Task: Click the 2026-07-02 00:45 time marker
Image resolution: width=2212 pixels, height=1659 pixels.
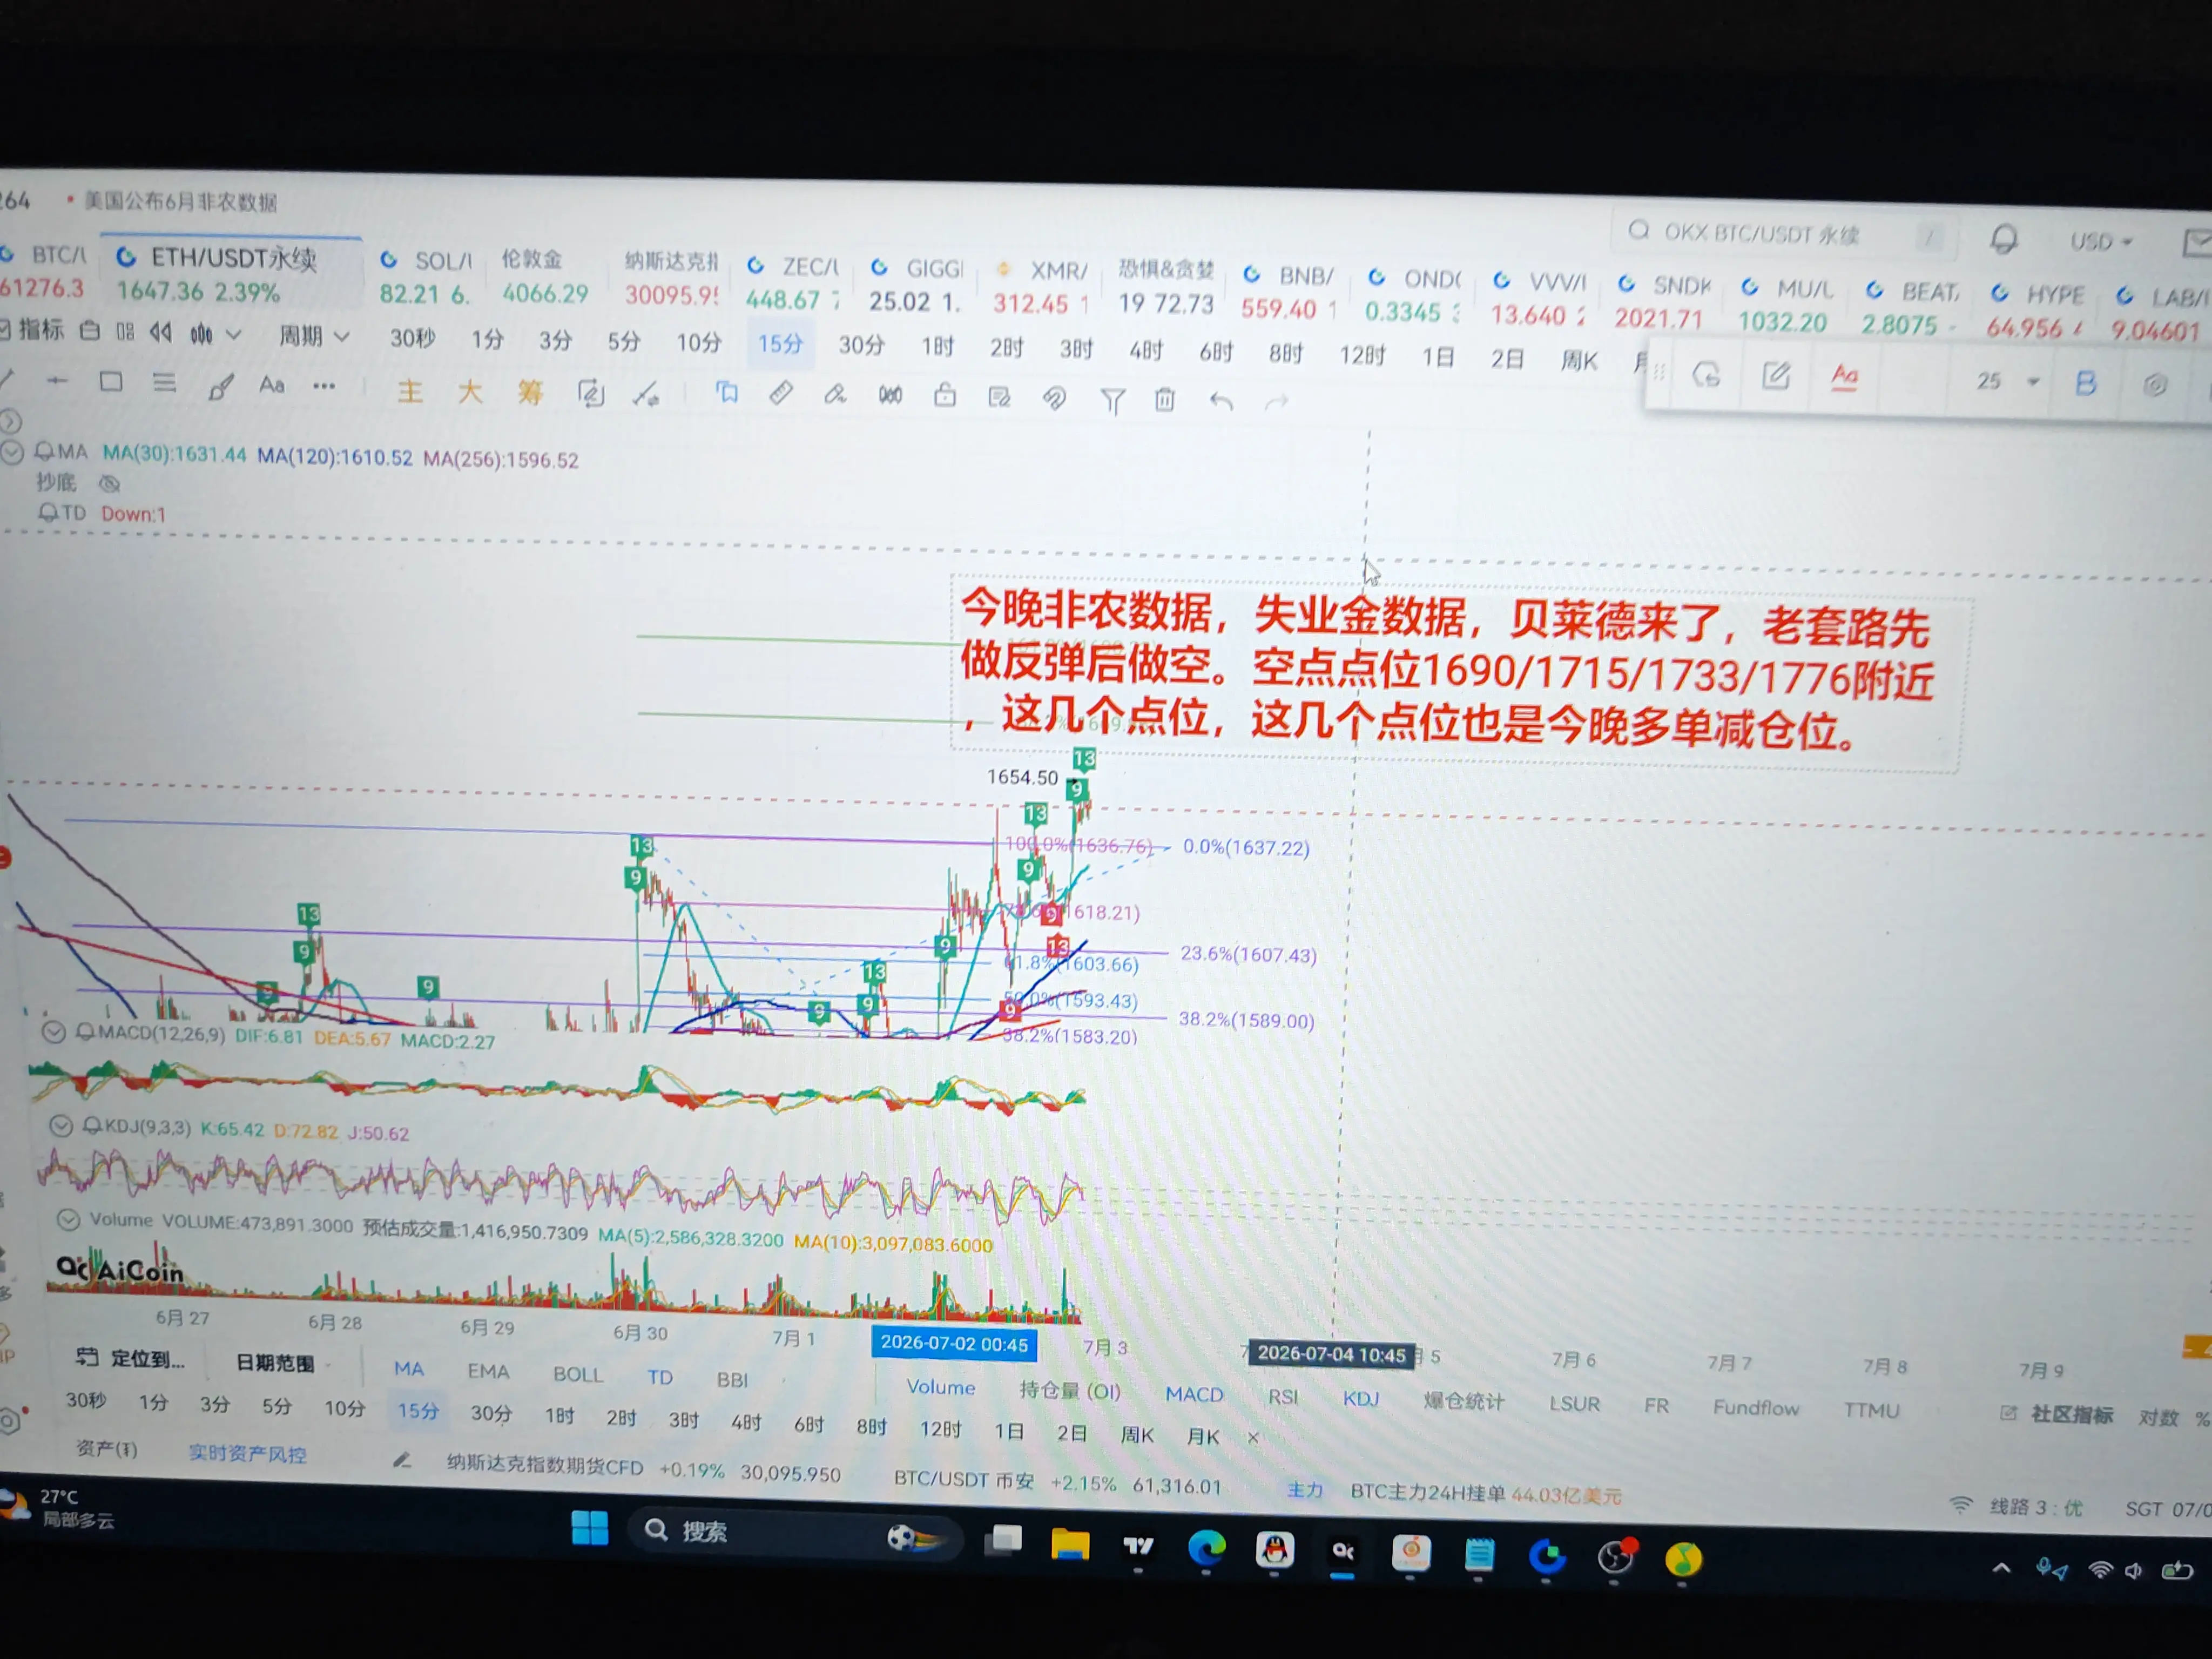Action: click(954, 1343)
